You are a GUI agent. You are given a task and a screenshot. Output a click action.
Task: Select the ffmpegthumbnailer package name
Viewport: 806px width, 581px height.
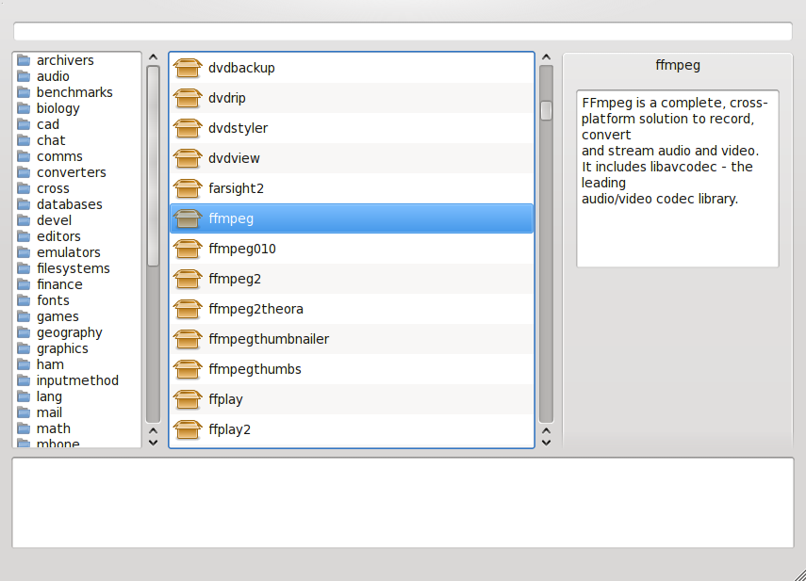click(269, 339)
